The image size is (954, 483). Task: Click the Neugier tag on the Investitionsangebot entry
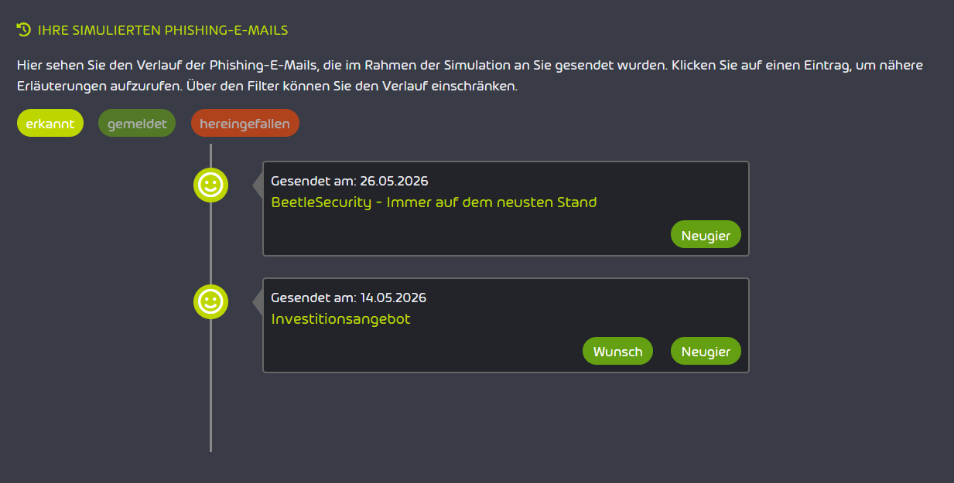[706, 351]
